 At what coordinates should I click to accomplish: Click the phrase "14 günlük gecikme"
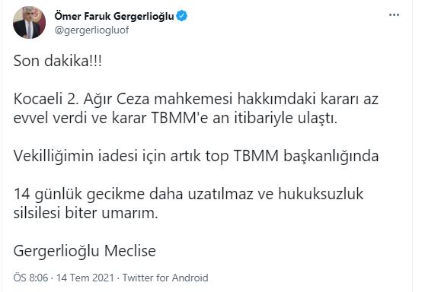tap(79, 194)
